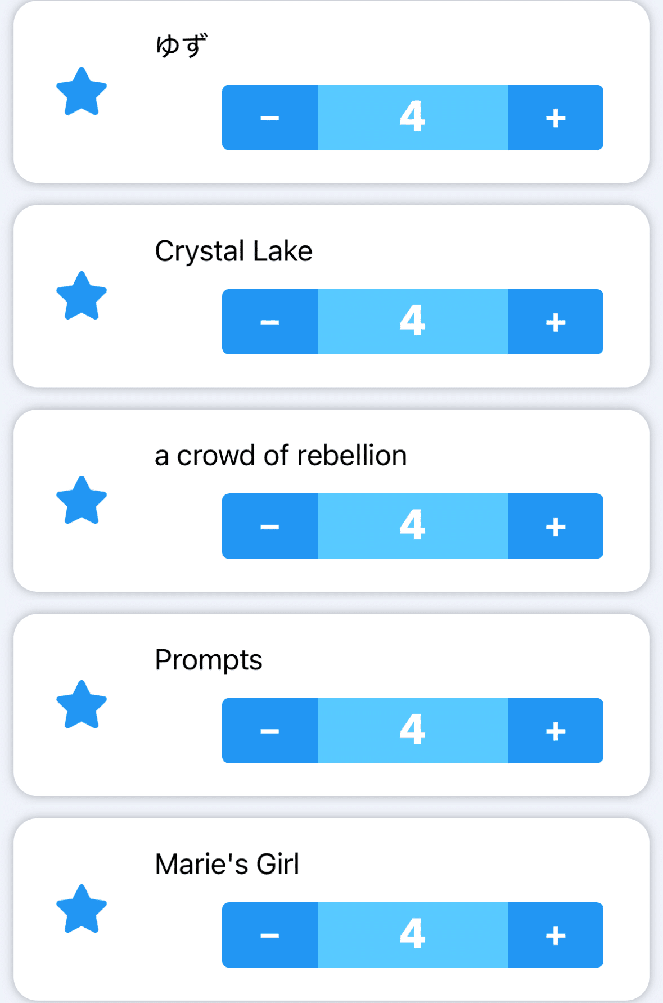Click the star icon beside Prompts

82,705
